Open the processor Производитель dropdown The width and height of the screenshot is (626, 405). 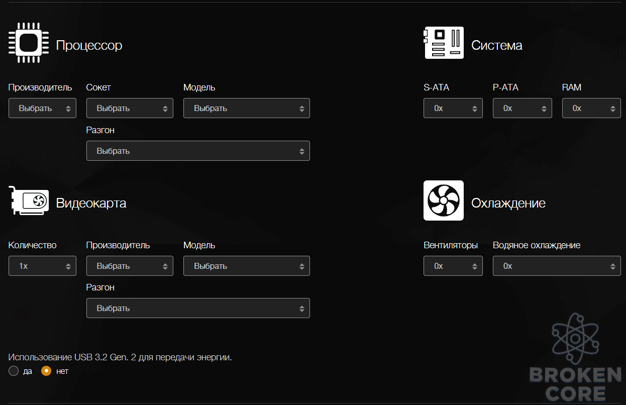[x=42, y=108]
